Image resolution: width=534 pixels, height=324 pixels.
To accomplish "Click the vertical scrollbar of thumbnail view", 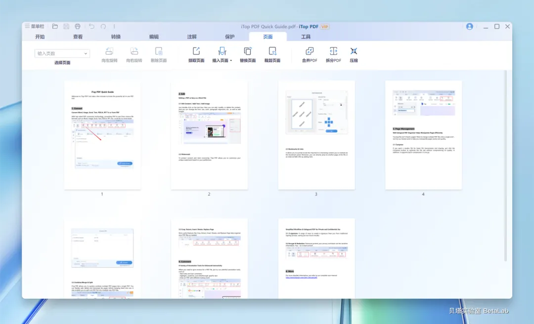I will point(505,166).
